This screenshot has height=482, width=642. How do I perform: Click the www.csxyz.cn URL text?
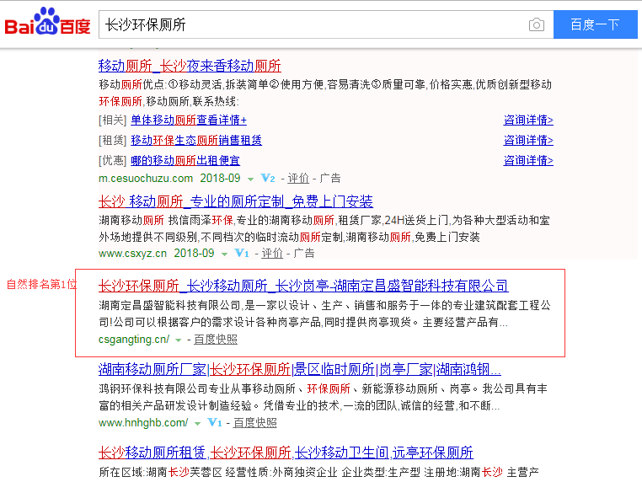click(x=132, y=253)
